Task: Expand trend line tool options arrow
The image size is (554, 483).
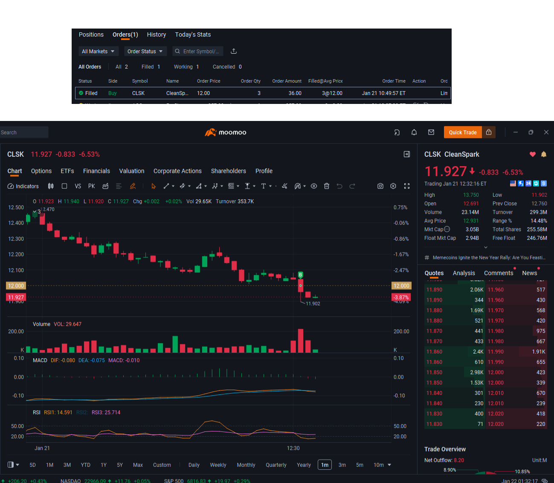Action: coord(173,186)
